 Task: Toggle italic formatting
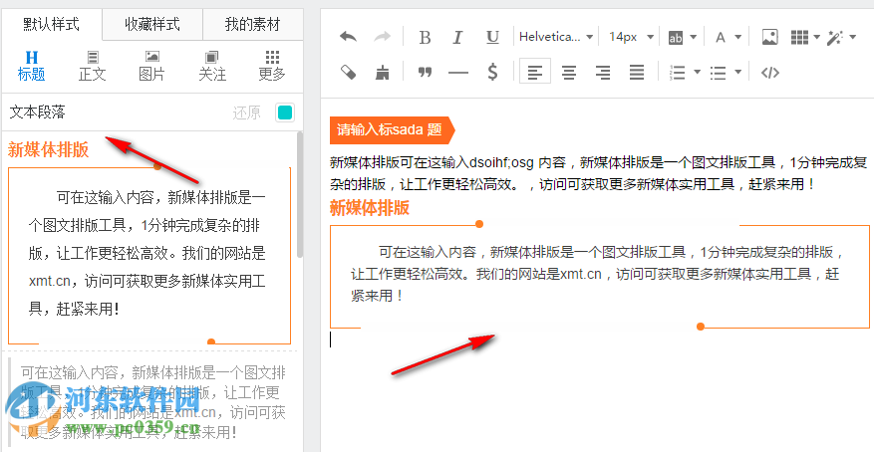(457, 37)
